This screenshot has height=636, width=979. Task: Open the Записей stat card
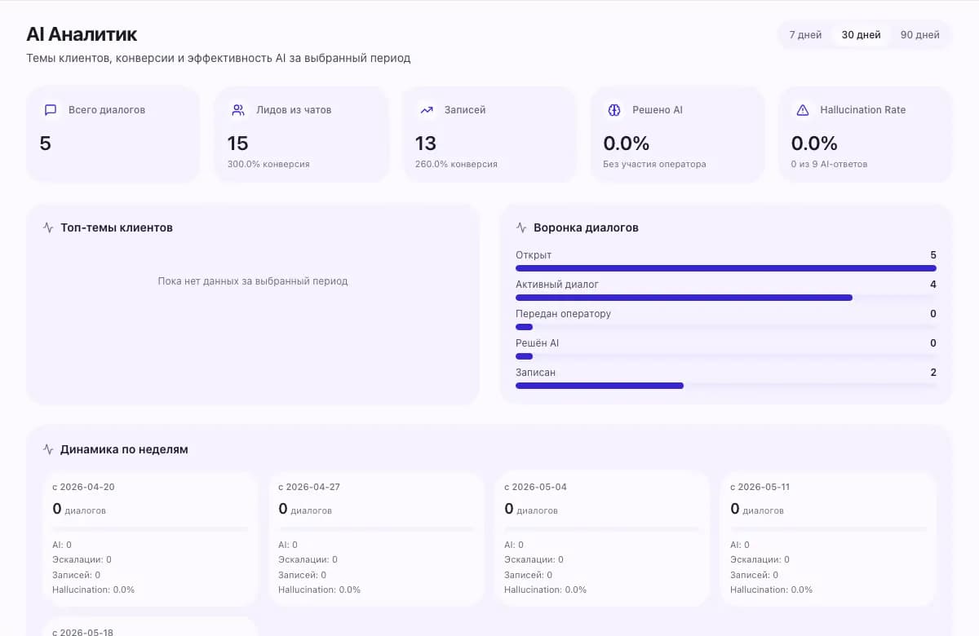point(489,135)
